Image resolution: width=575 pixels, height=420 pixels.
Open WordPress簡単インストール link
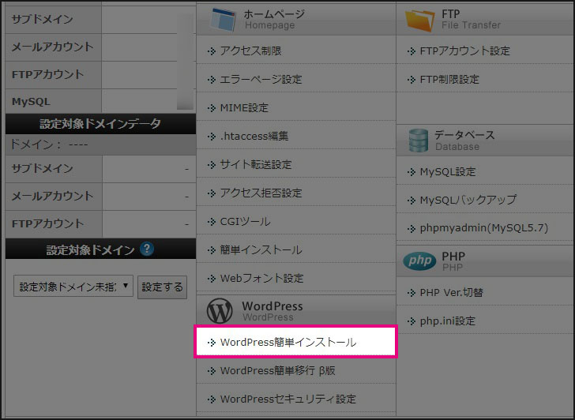(288, 343)
